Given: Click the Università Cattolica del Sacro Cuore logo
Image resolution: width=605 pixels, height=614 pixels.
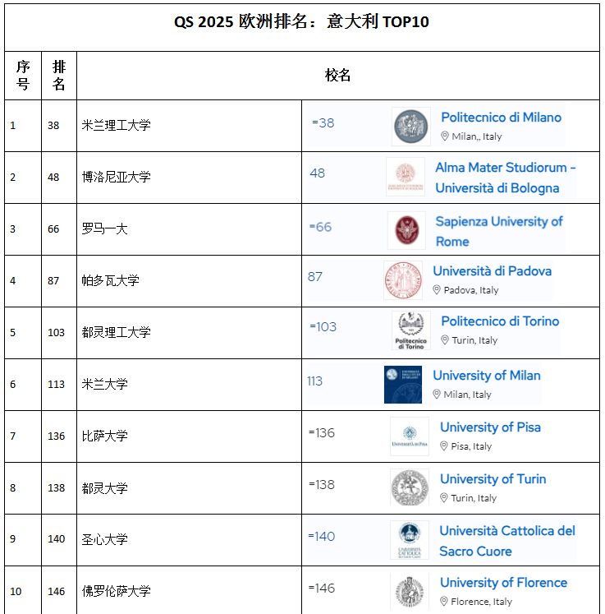Looking at the screenshot, I should click(410, 539).
